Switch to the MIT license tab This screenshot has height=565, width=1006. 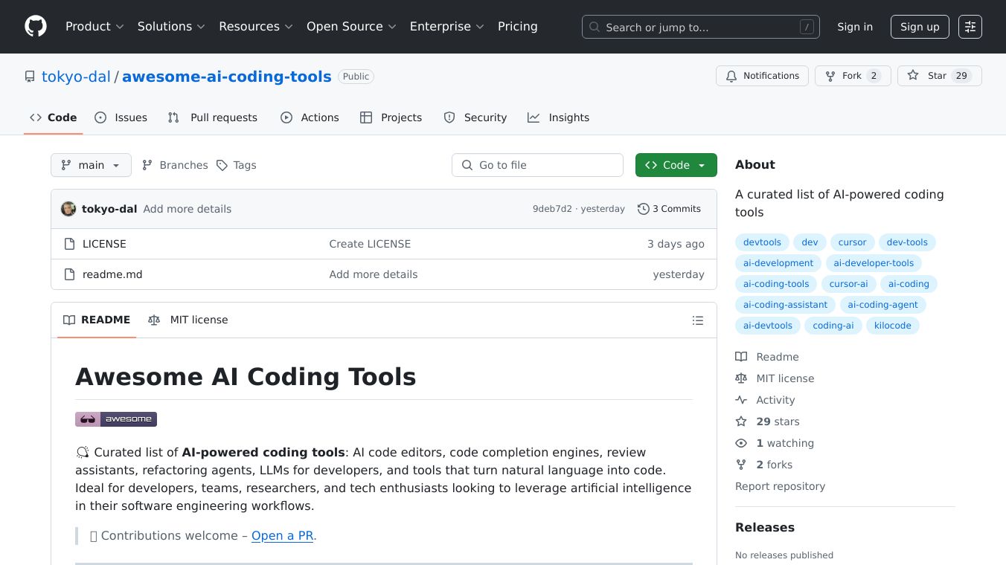pyautogui.click(x=188, y=320)
